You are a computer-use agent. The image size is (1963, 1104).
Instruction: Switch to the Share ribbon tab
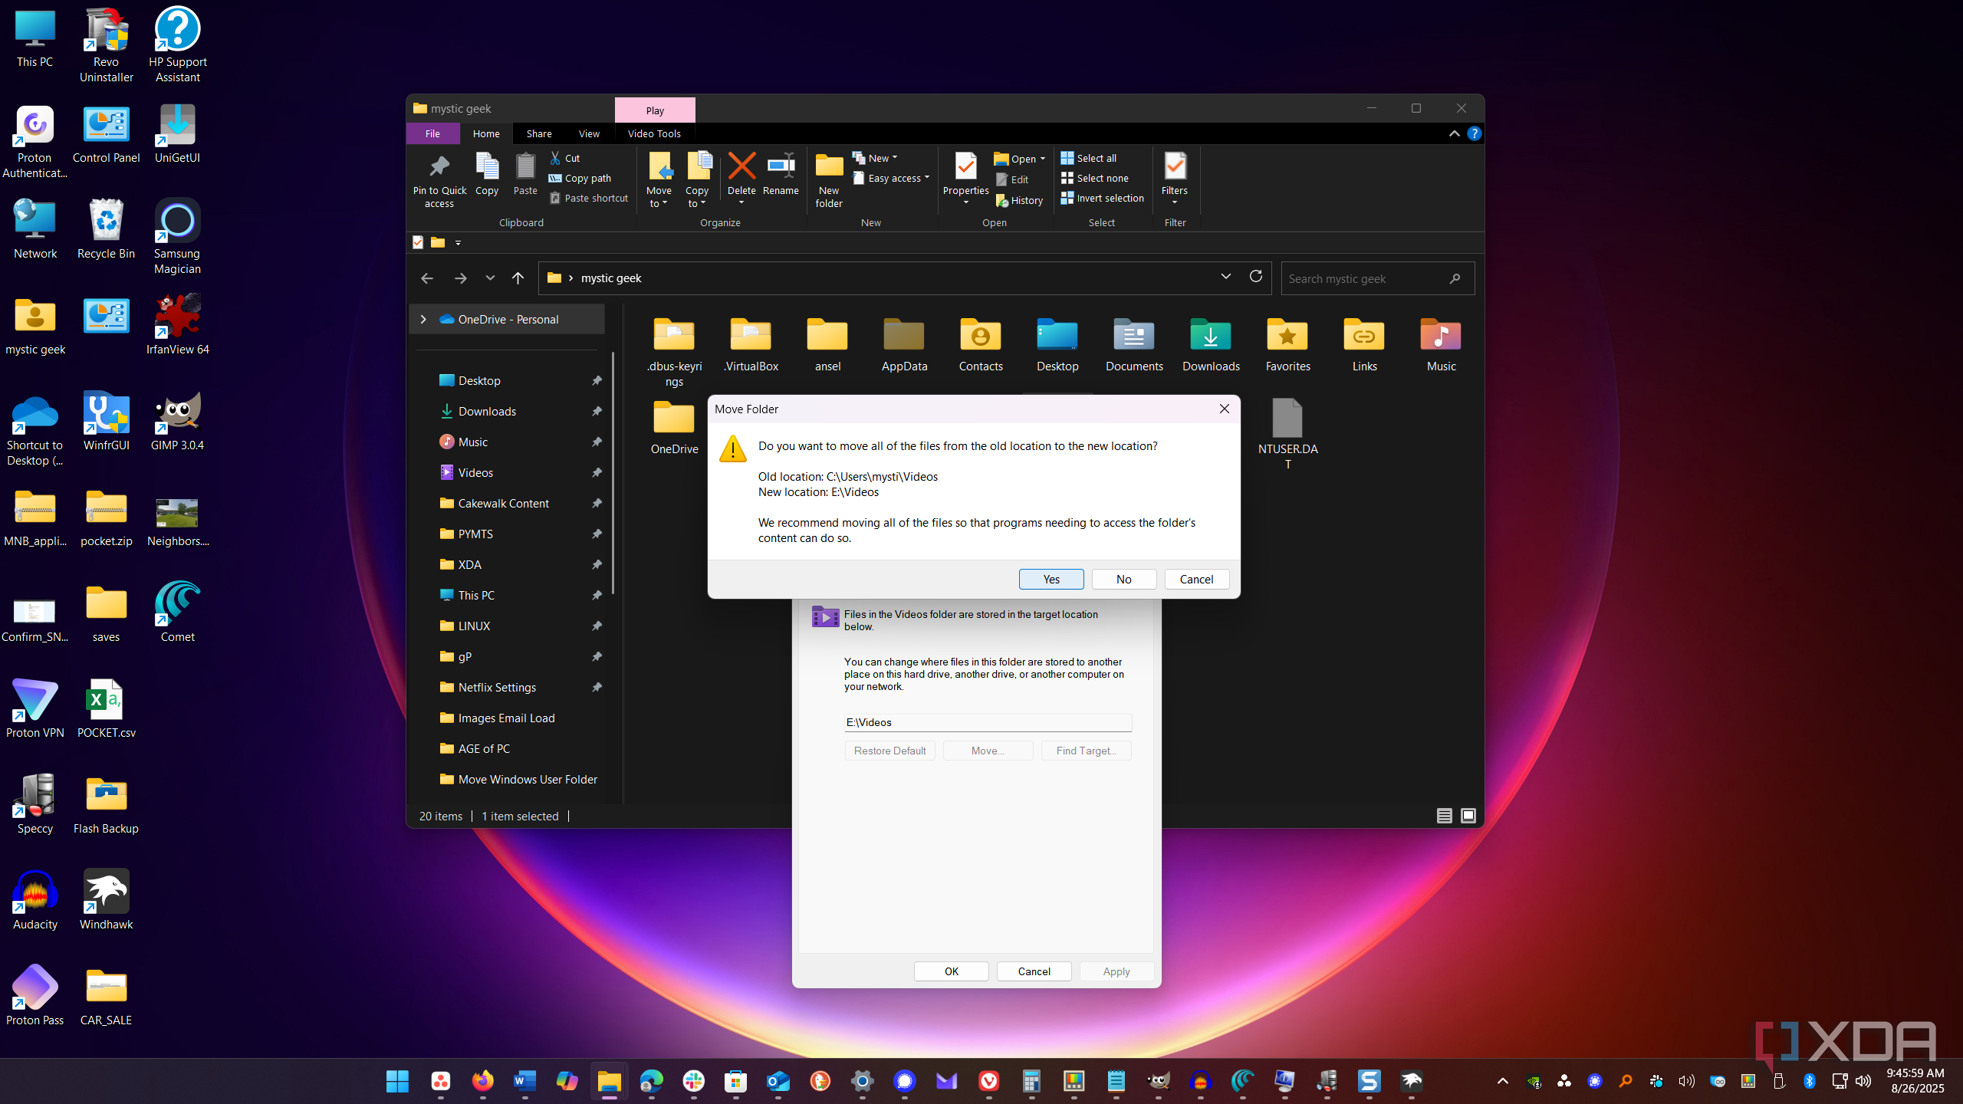point(539,133)
